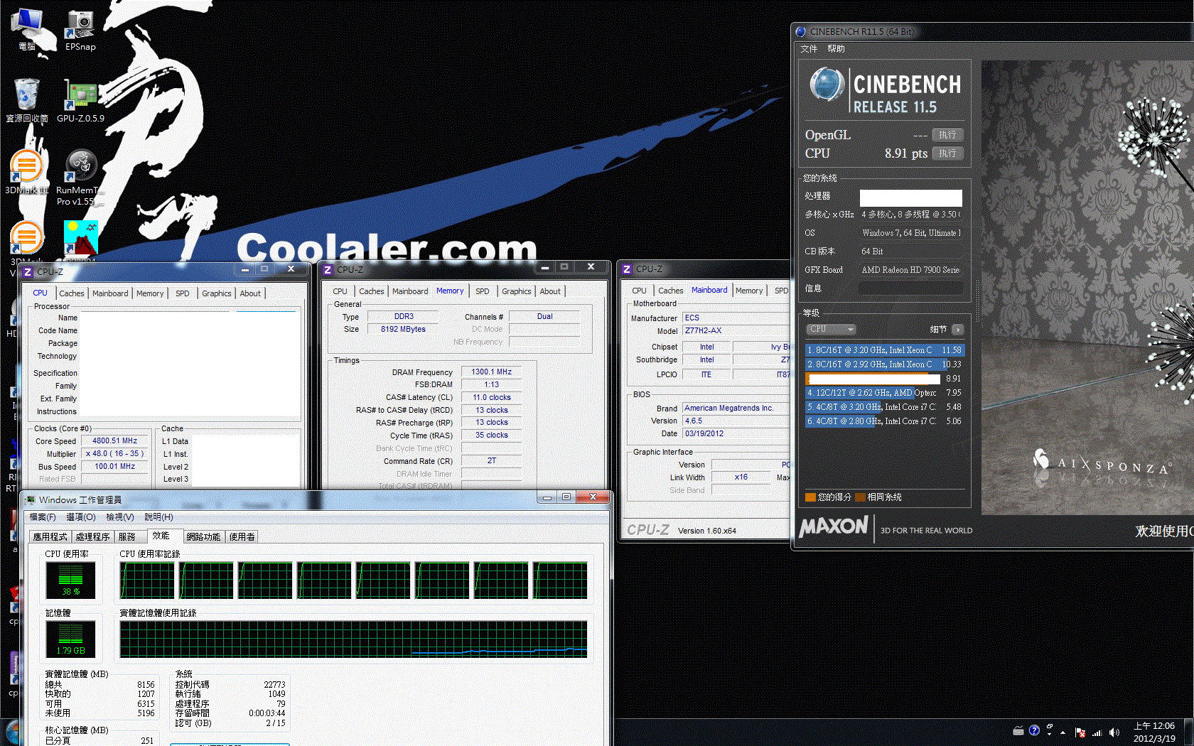1194x746 pixels.
Task: Click the Task Manager memory meter showing 1.79 GB
Action: [70, 639]
